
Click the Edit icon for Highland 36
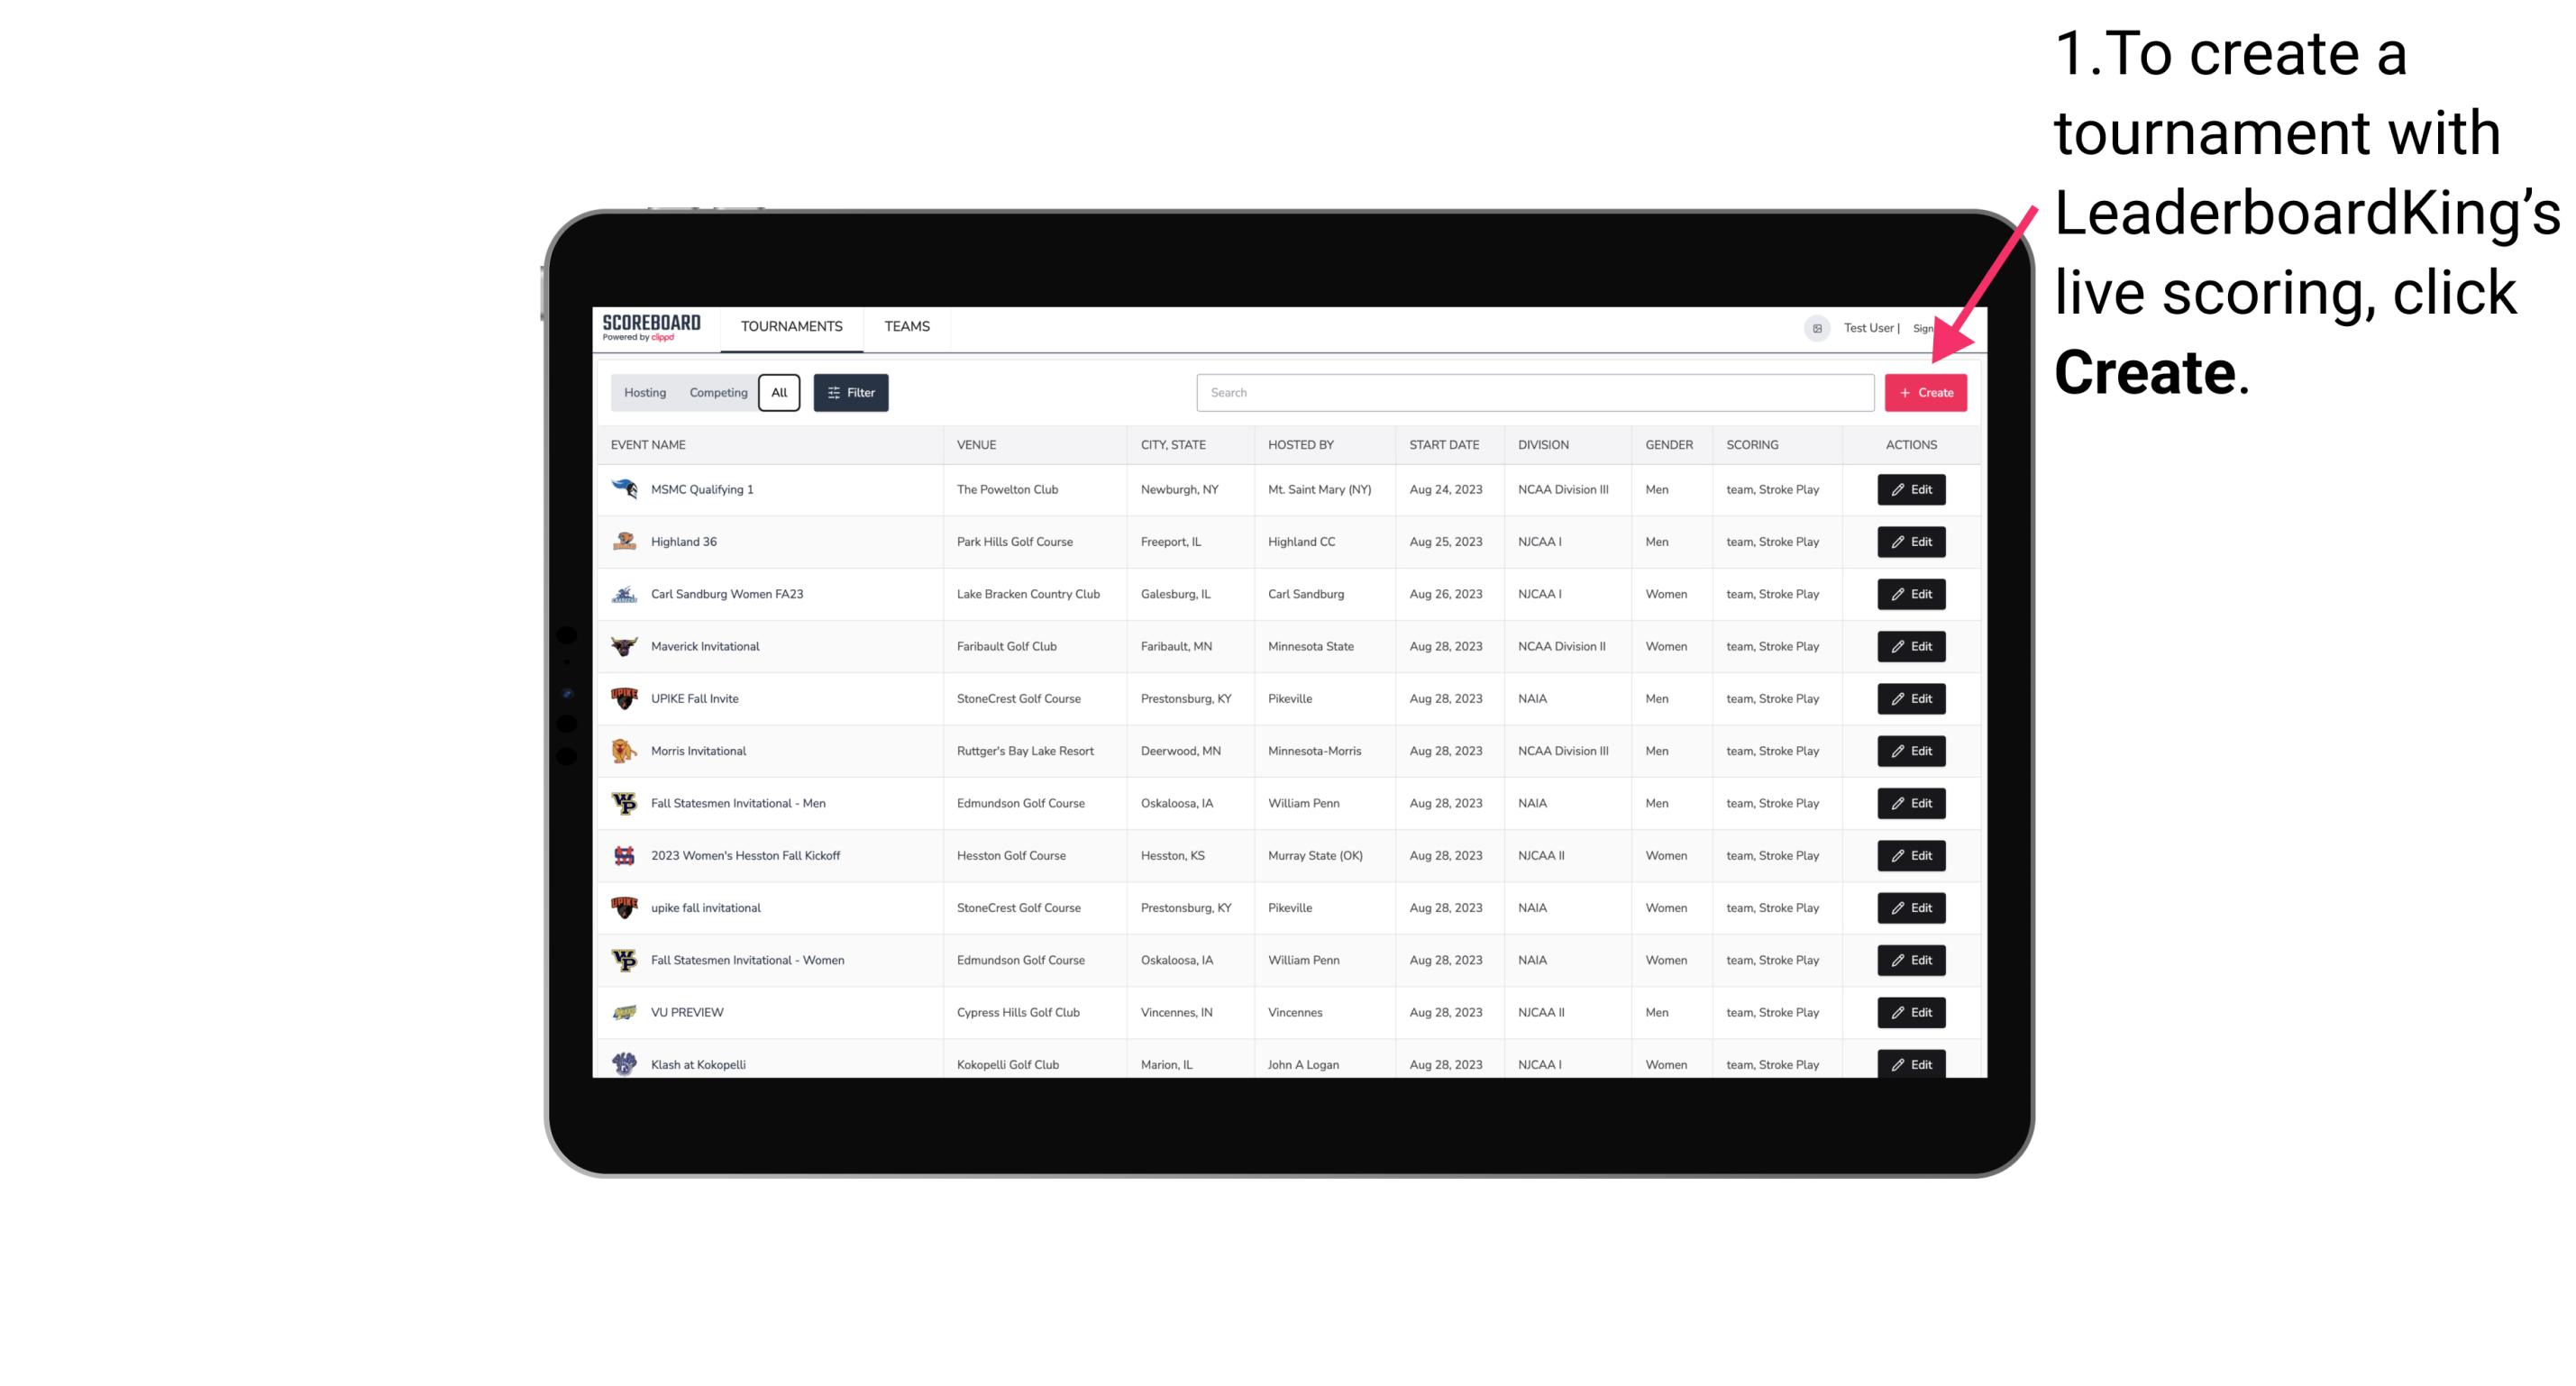point(1910,541)
